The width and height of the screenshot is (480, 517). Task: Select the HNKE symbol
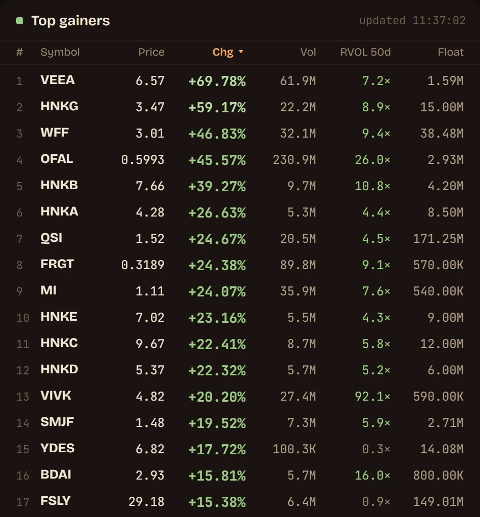pyautogui.click(x=59, y=317)
